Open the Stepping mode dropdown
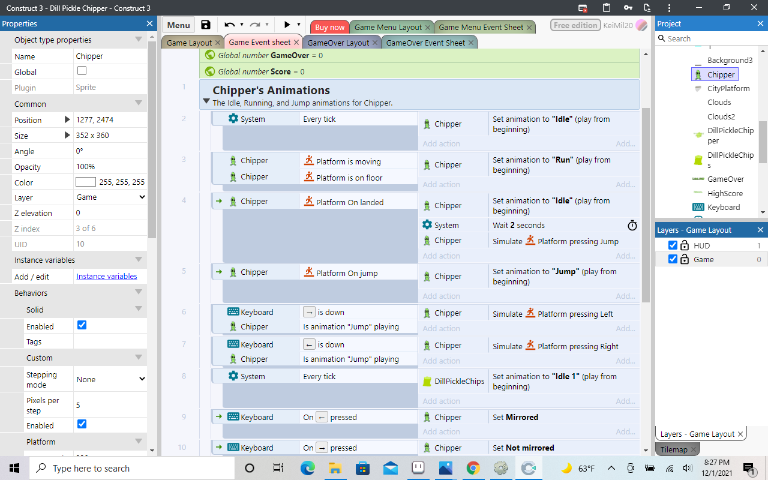 click(x=110, y=379)
